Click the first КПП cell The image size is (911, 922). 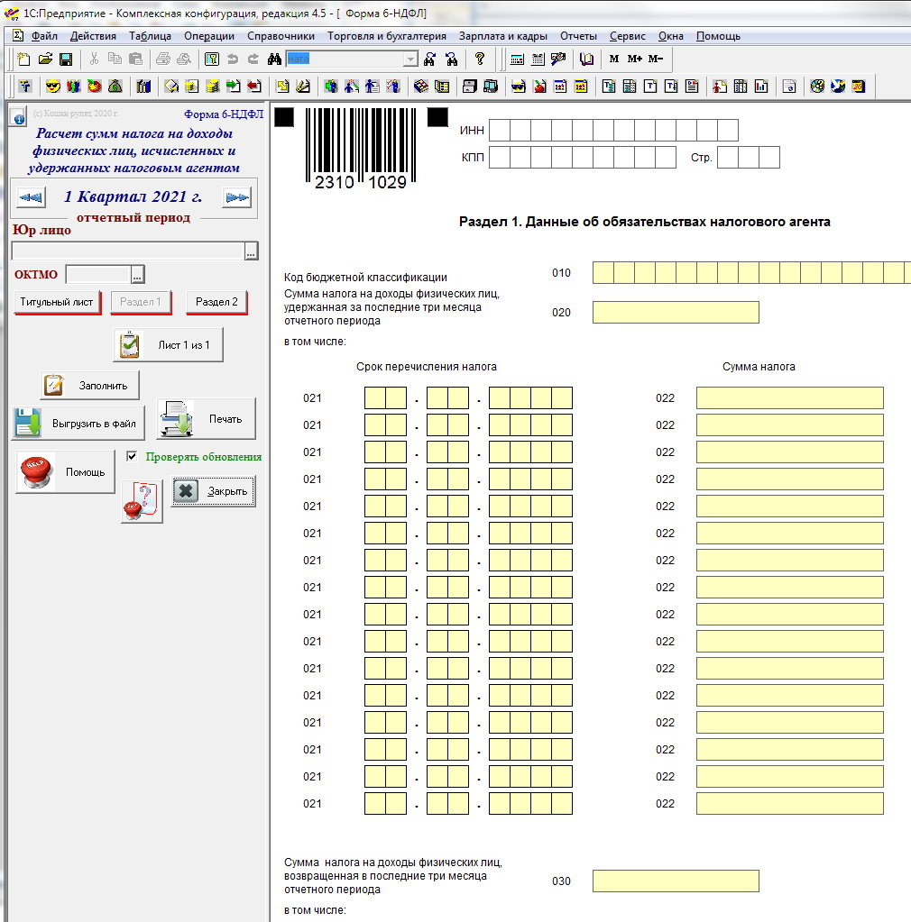coord(500,157)
